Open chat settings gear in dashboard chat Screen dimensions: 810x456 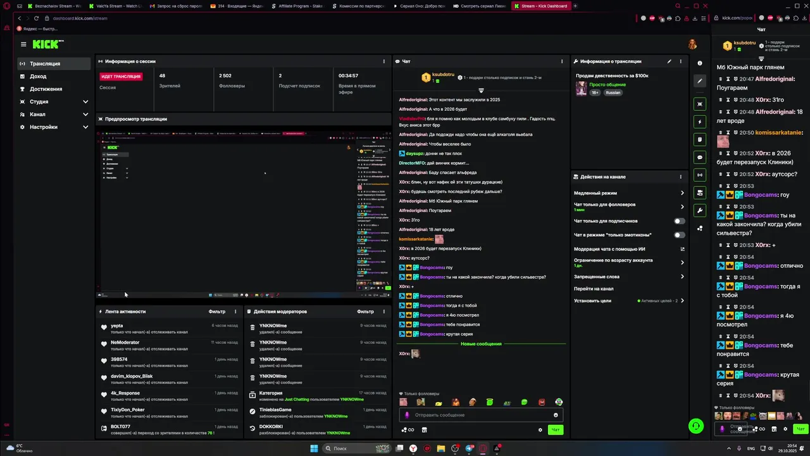[540, 429]
